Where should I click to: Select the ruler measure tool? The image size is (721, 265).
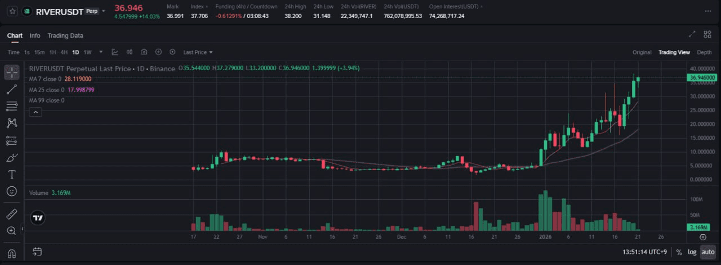click(12, 214)
